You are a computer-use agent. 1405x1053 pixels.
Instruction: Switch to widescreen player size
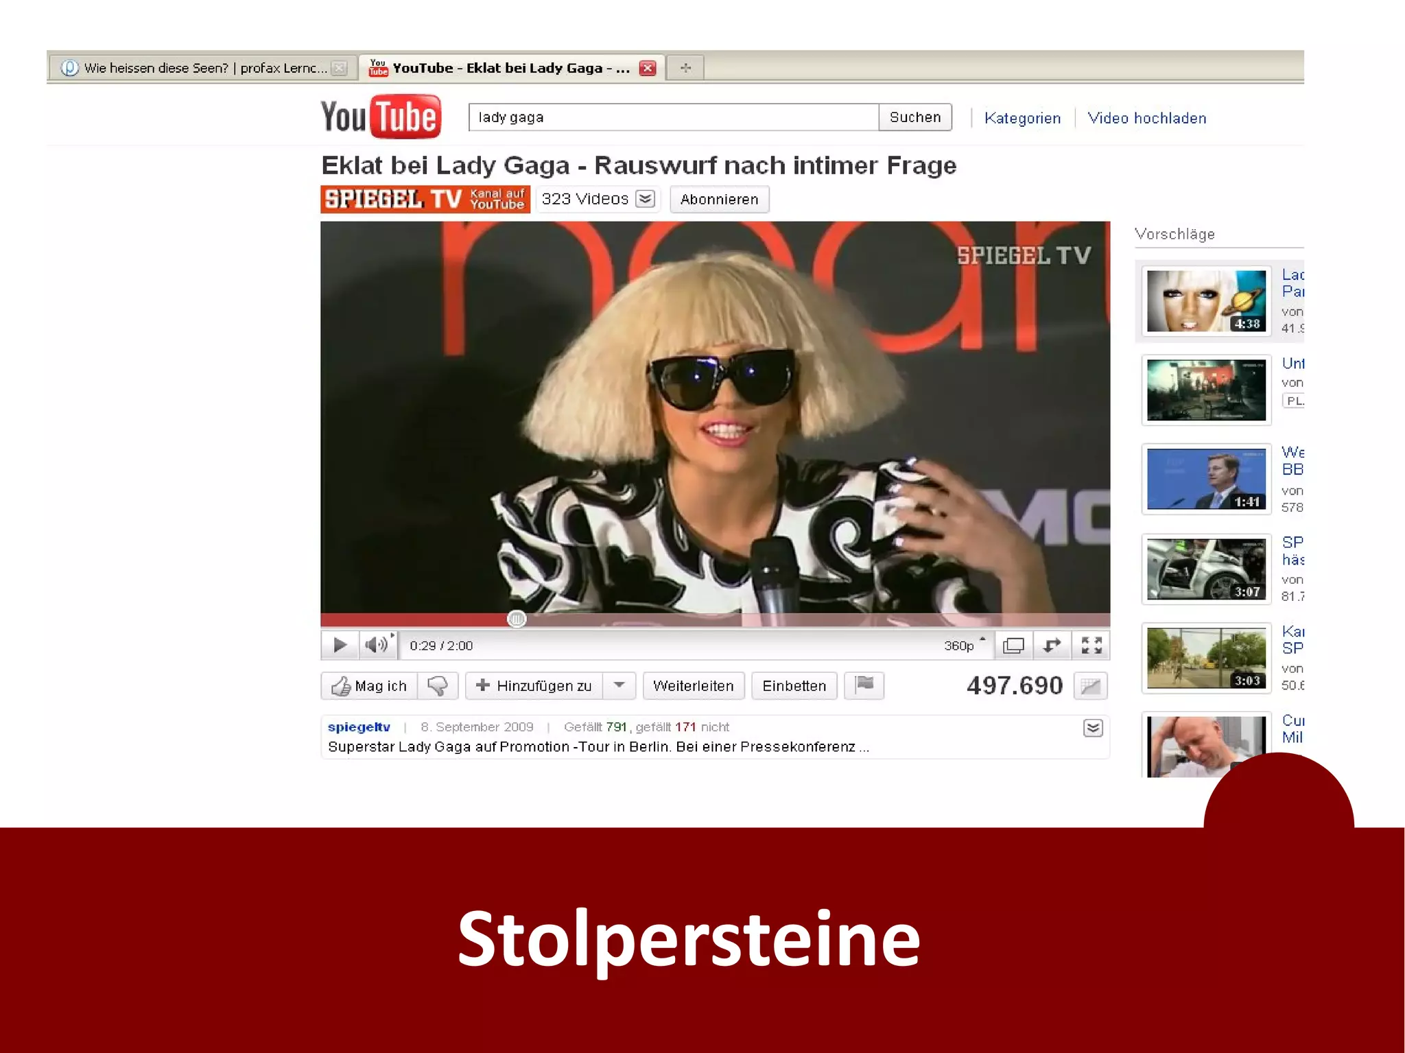click(x=1013, y=646)
